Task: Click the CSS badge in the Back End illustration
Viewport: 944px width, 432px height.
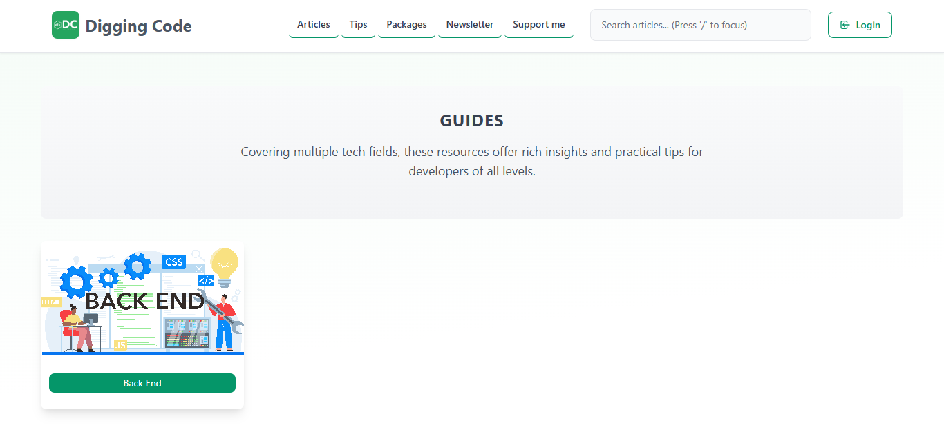Action: pos(173,262)
